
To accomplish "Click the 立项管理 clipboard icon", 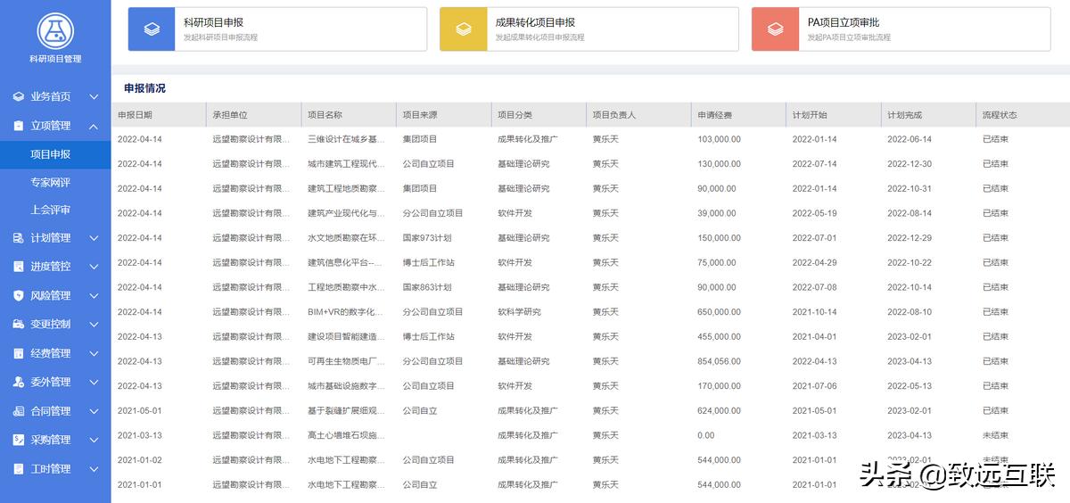I will tap(20, 126).
